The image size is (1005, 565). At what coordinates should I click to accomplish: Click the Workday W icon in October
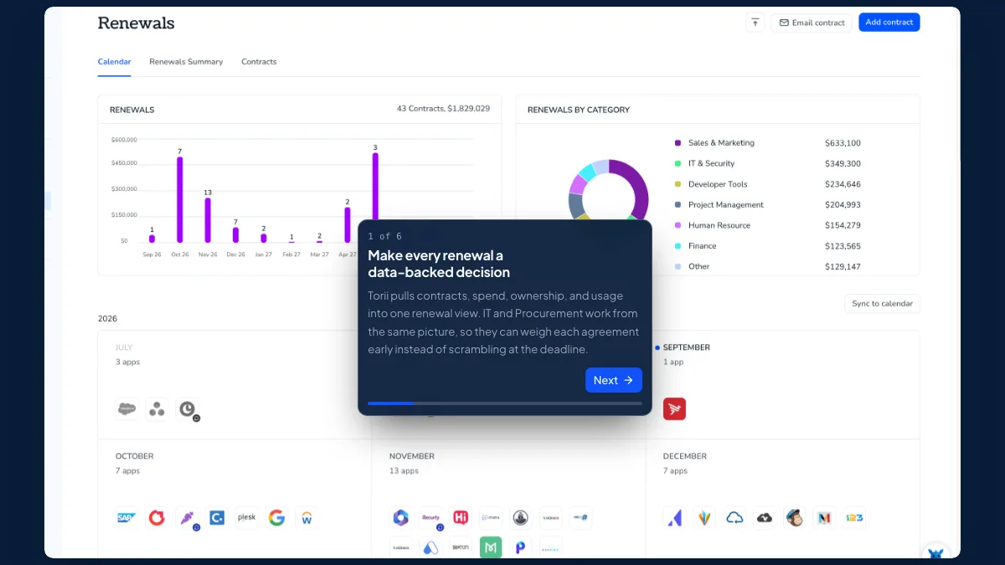307,518
